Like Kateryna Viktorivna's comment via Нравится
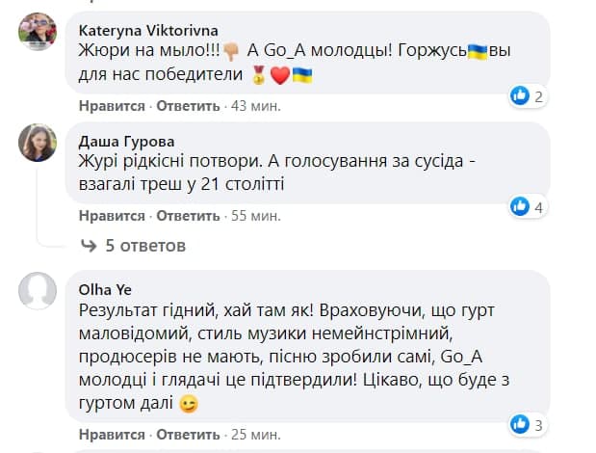Viewport: 596px width, 453px height. (x=112, y=106)
